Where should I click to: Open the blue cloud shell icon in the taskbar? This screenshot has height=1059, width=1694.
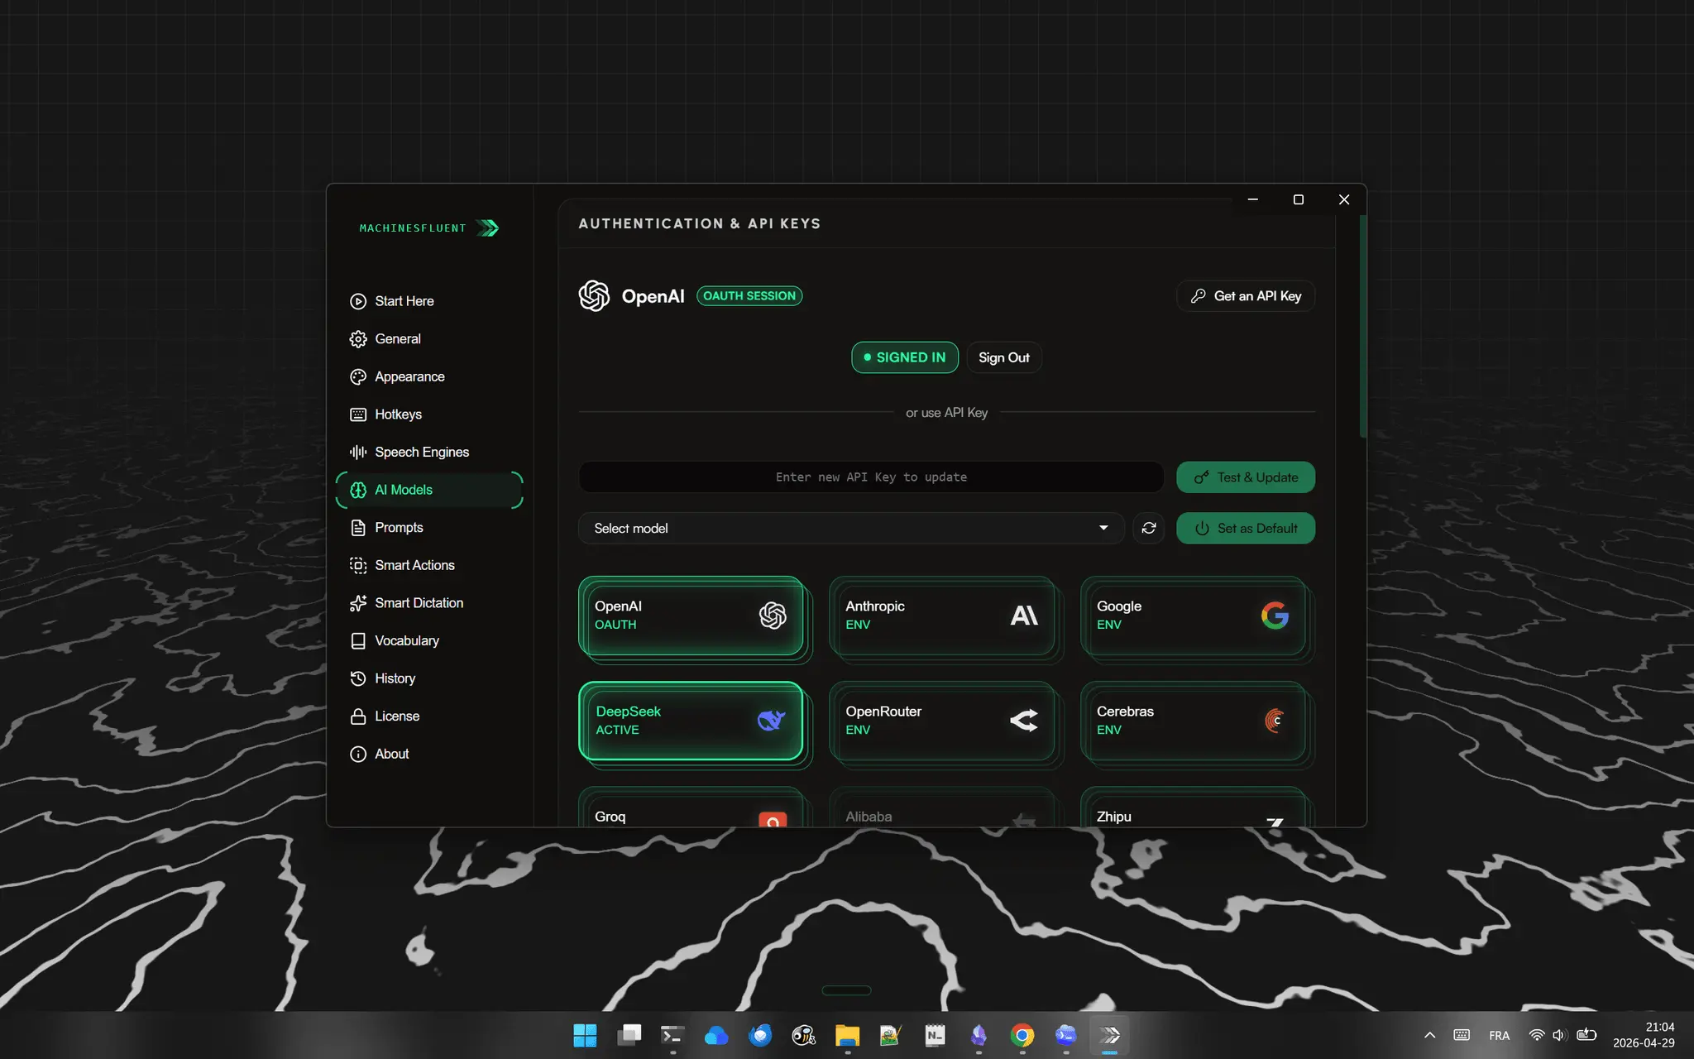point(1066,1035)
